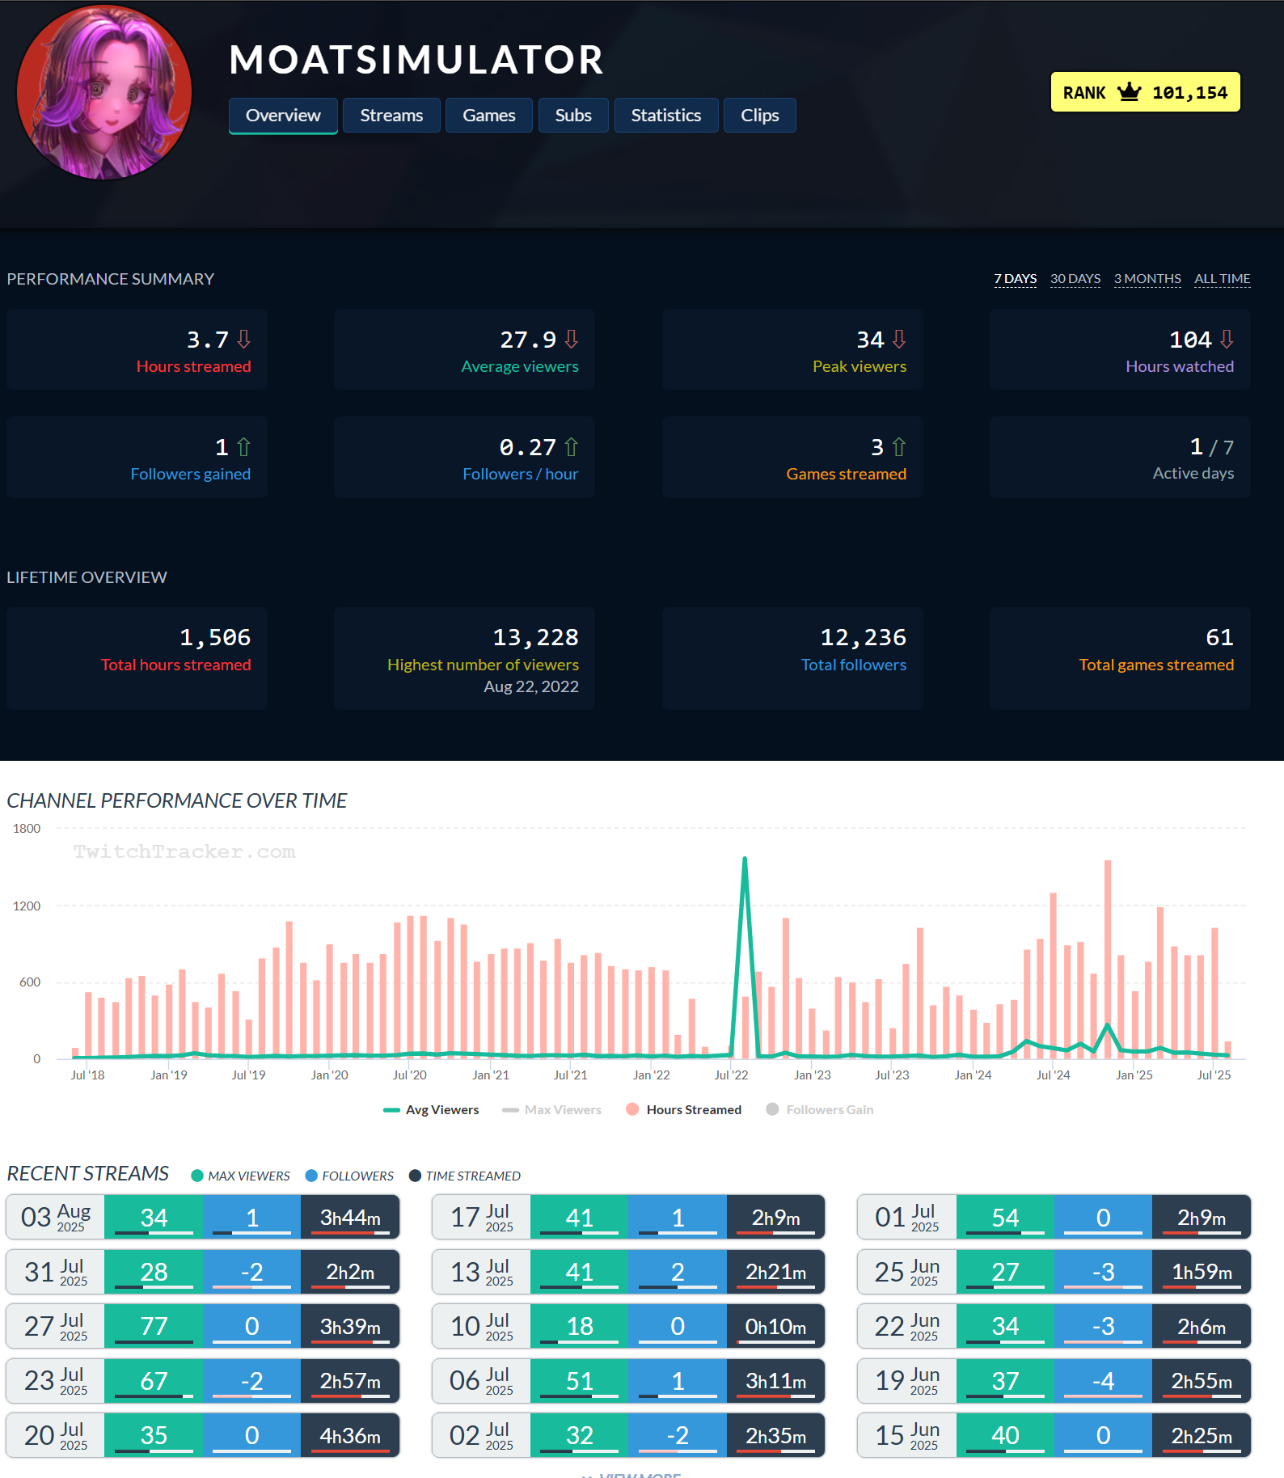This screenshot has width=1284, height=1478.
Task: Click down arrow beside Hours streamed 3.7
Action: (x=243, y=340)
